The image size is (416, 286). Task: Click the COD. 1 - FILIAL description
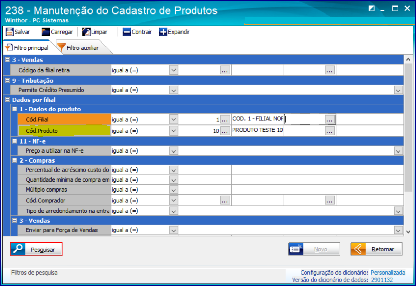[257, 119]
